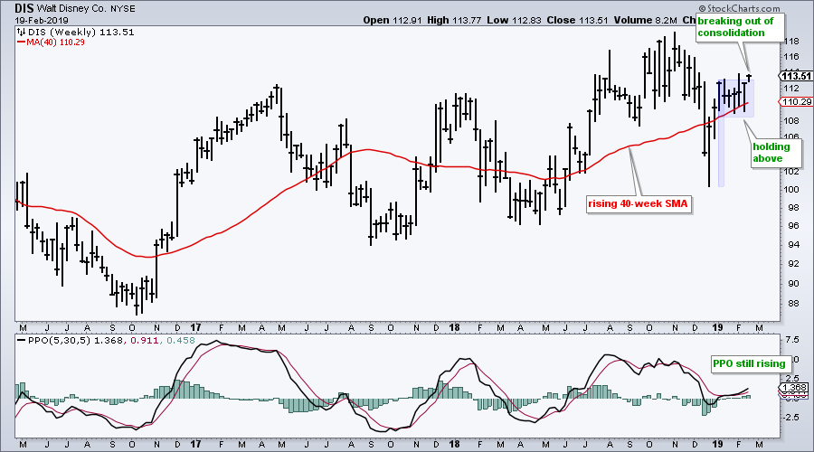
Task: Click the '19' year label on the PPO panel's time axis
Action: [717, 444]
